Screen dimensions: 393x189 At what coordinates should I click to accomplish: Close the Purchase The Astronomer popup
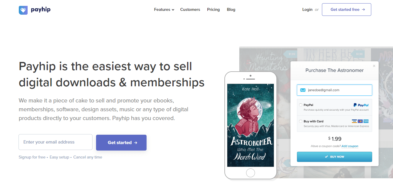pyautogui.click(x=374, y=66)
